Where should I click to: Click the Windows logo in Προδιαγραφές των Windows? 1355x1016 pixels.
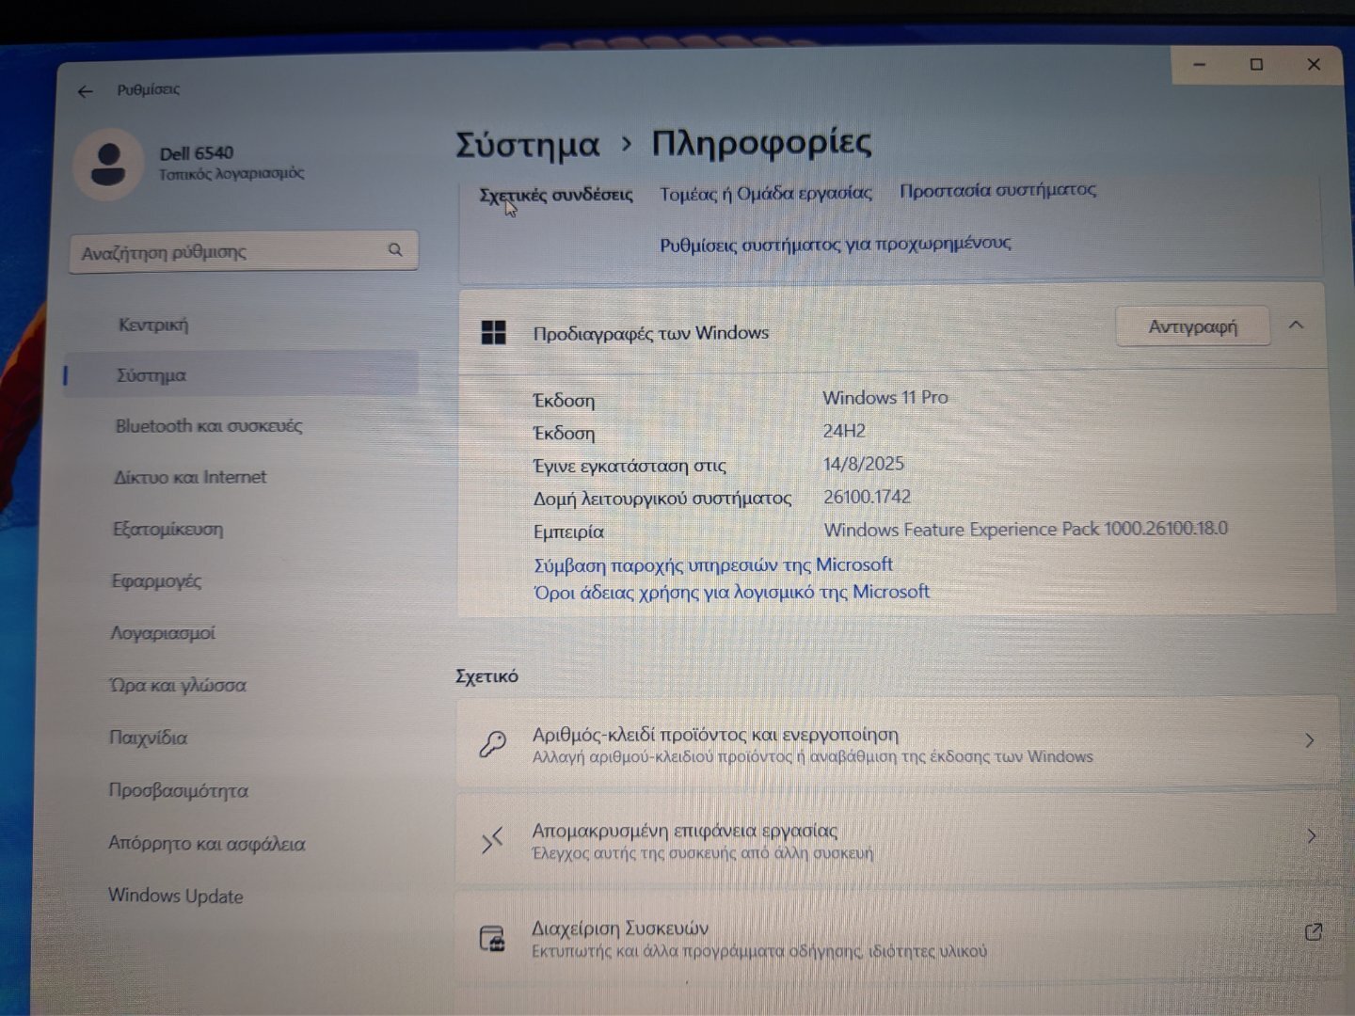point(494,332)
